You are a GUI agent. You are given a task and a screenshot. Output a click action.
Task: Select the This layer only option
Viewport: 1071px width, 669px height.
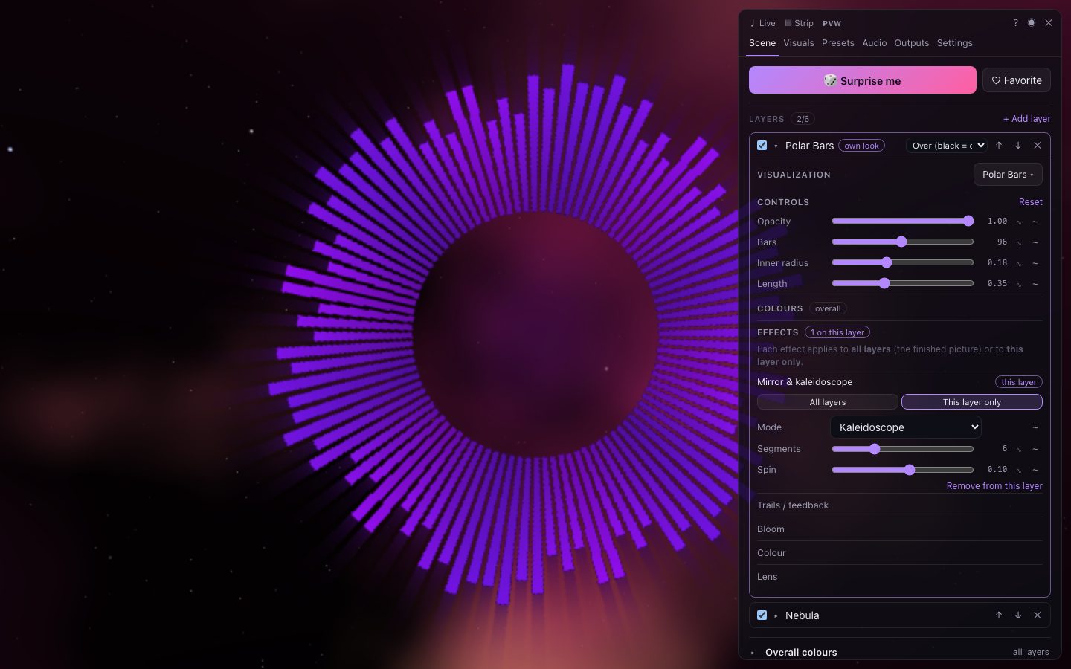(x=971, y=402)
